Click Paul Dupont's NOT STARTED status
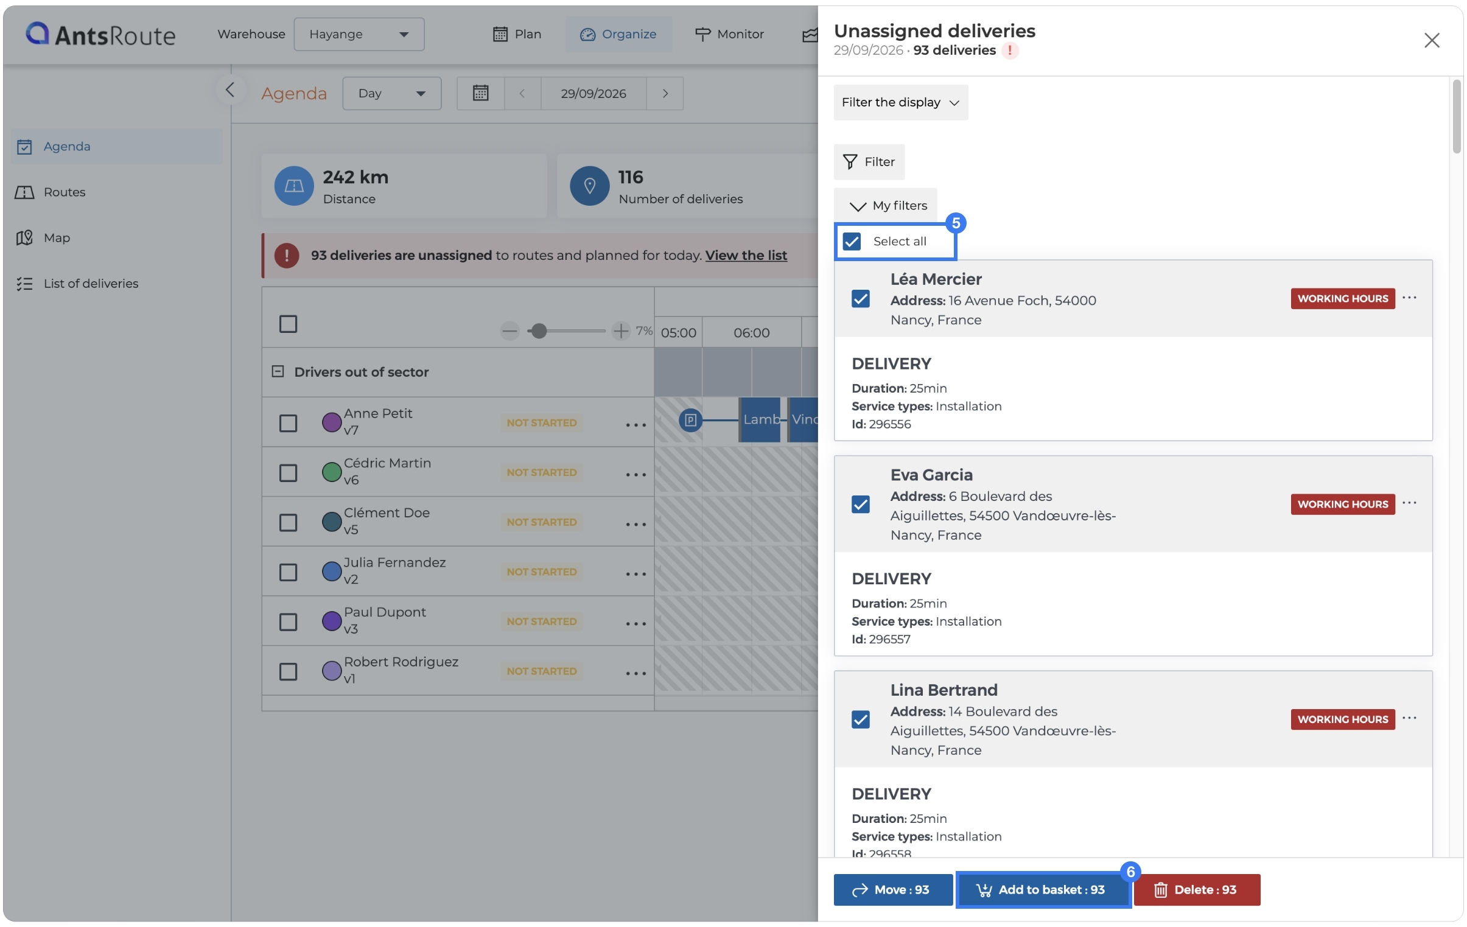This screenshot has width=1467, height=927. (541, 622)
